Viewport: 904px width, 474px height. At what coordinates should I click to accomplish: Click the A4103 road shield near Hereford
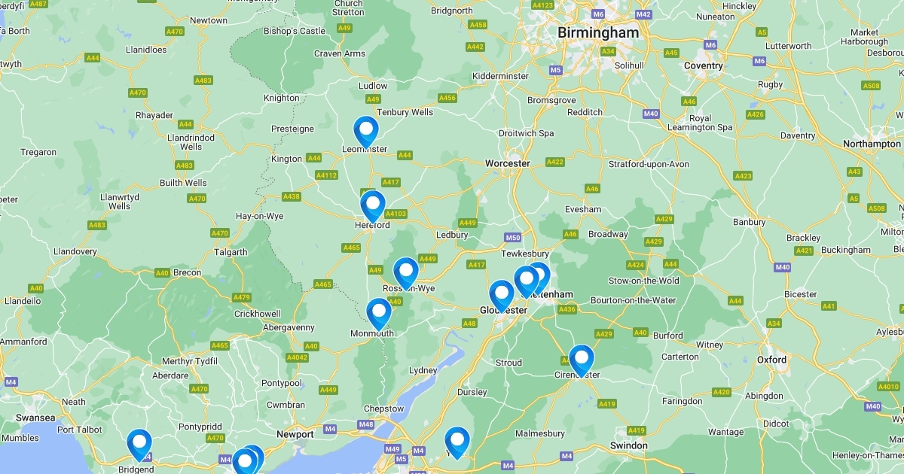point(395,214)
